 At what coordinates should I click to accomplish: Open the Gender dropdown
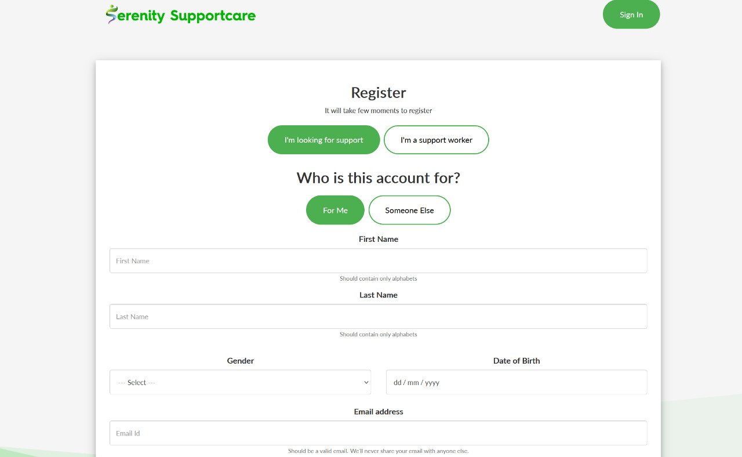240,382
